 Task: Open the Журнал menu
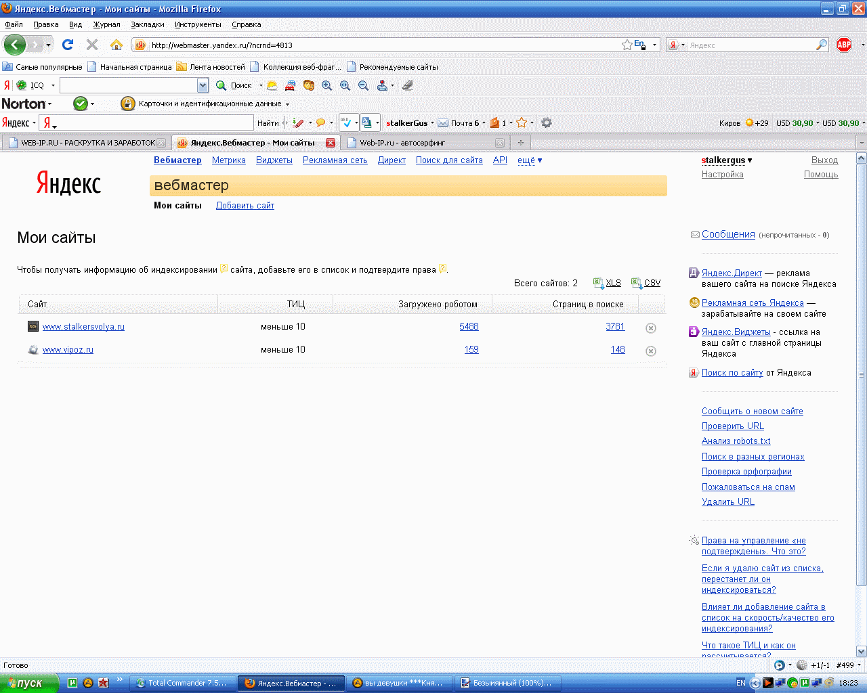(106, 24)
